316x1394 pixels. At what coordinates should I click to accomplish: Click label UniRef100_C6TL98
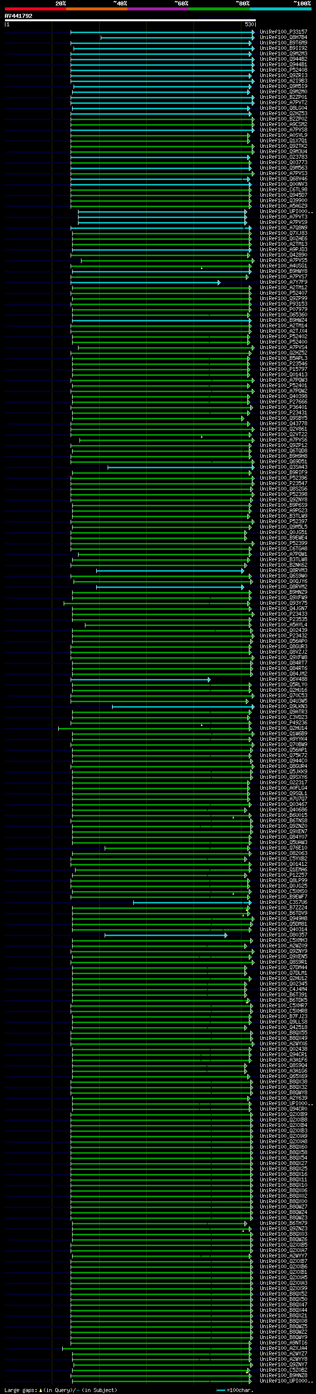[283, 190]
